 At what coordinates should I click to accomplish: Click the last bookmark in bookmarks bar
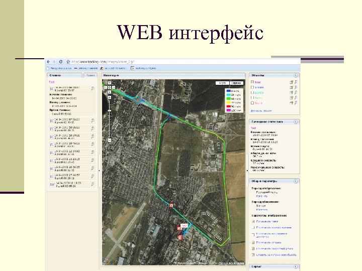(x=143, y=68)
